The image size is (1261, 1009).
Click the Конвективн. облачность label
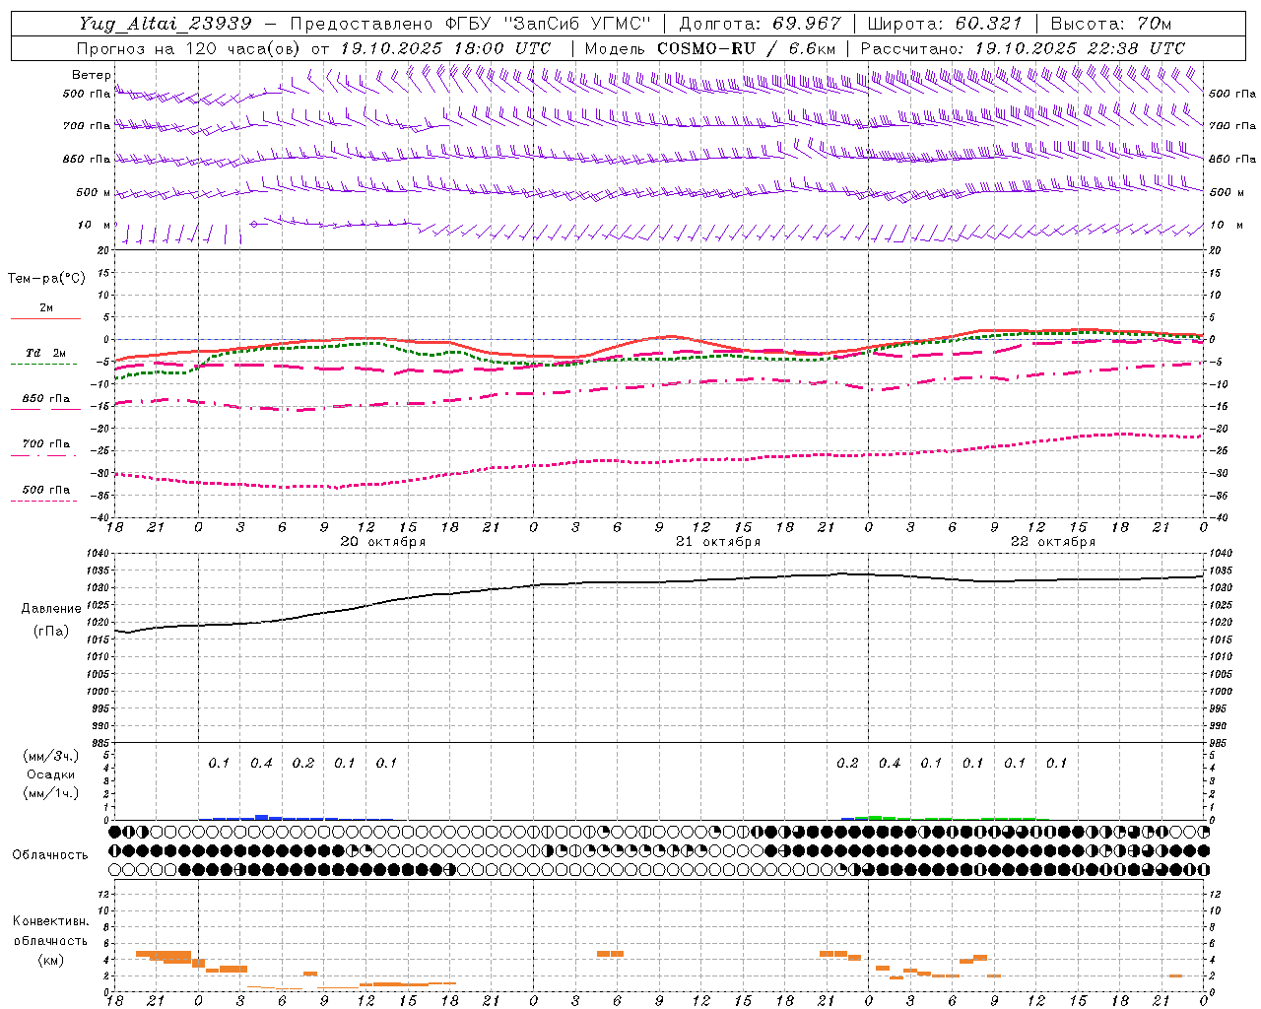[51, 930]
